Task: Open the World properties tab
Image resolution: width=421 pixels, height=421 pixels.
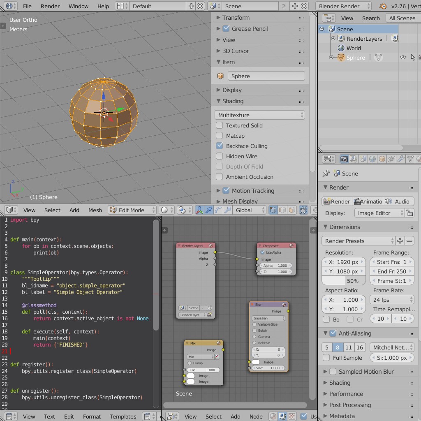Action: (372, 159)
